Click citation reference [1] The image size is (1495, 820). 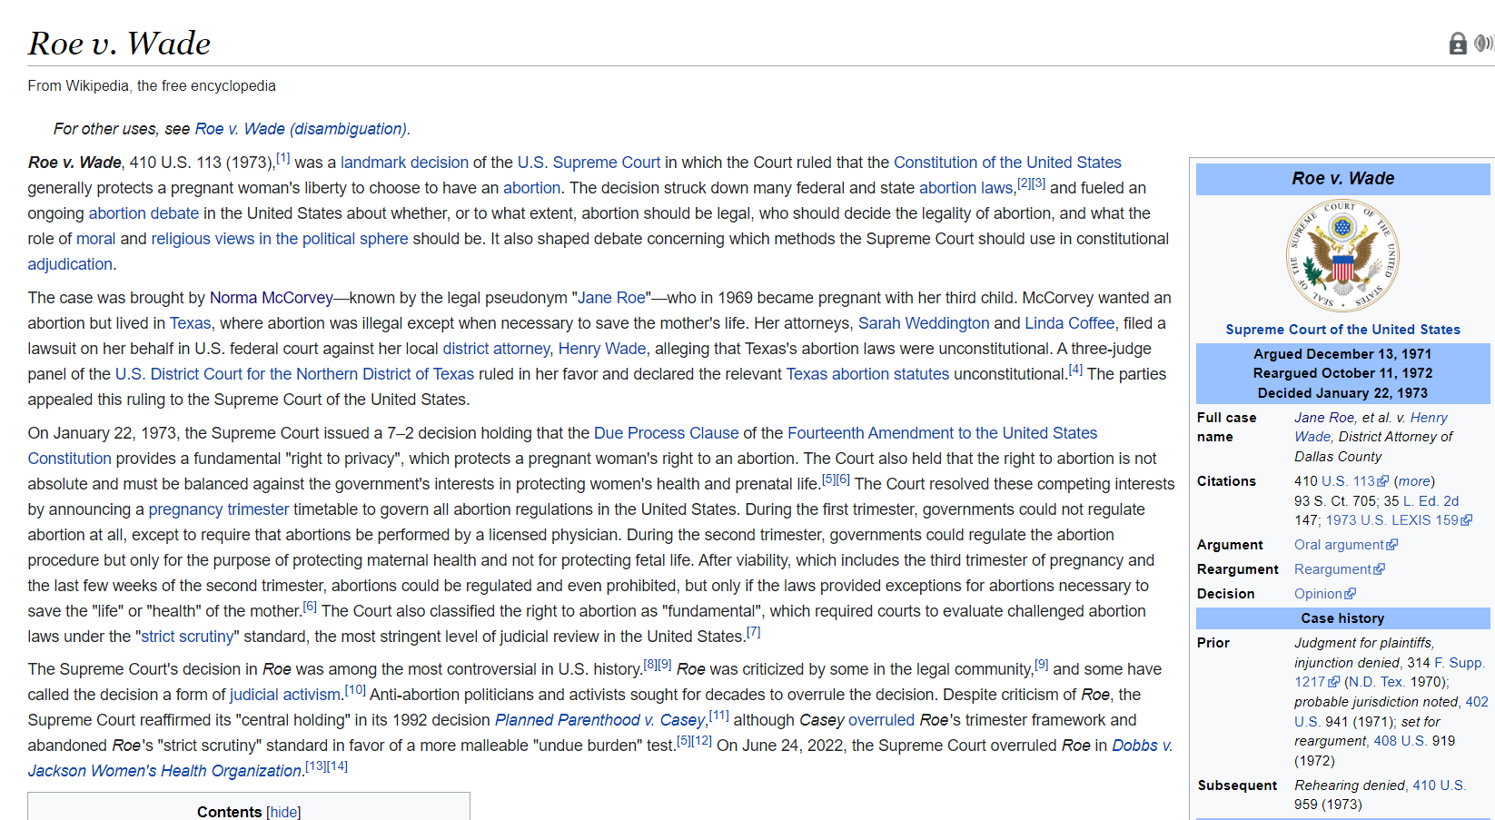[283, 158]
